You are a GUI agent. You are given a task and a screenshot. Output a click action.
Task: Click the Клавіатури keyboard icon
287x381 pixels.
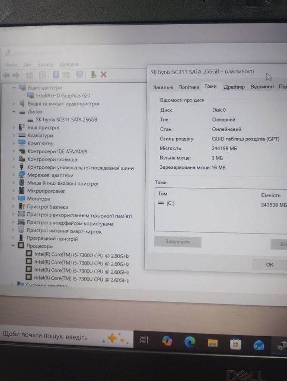coord(22,135)
